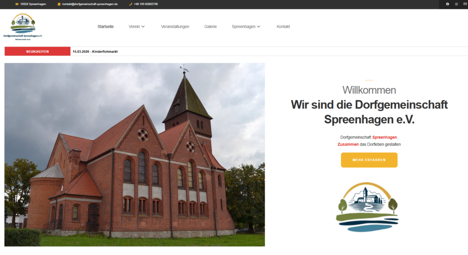Go to Startseite in navigation

coord(106,27)
